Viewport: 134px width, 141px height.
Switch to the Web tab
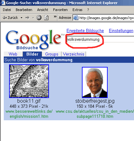pos(13,54)
